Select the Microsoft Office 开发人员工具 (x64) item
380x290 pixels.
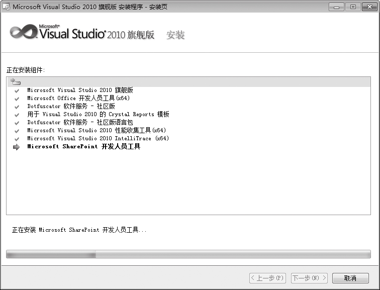tap(78, 99)
